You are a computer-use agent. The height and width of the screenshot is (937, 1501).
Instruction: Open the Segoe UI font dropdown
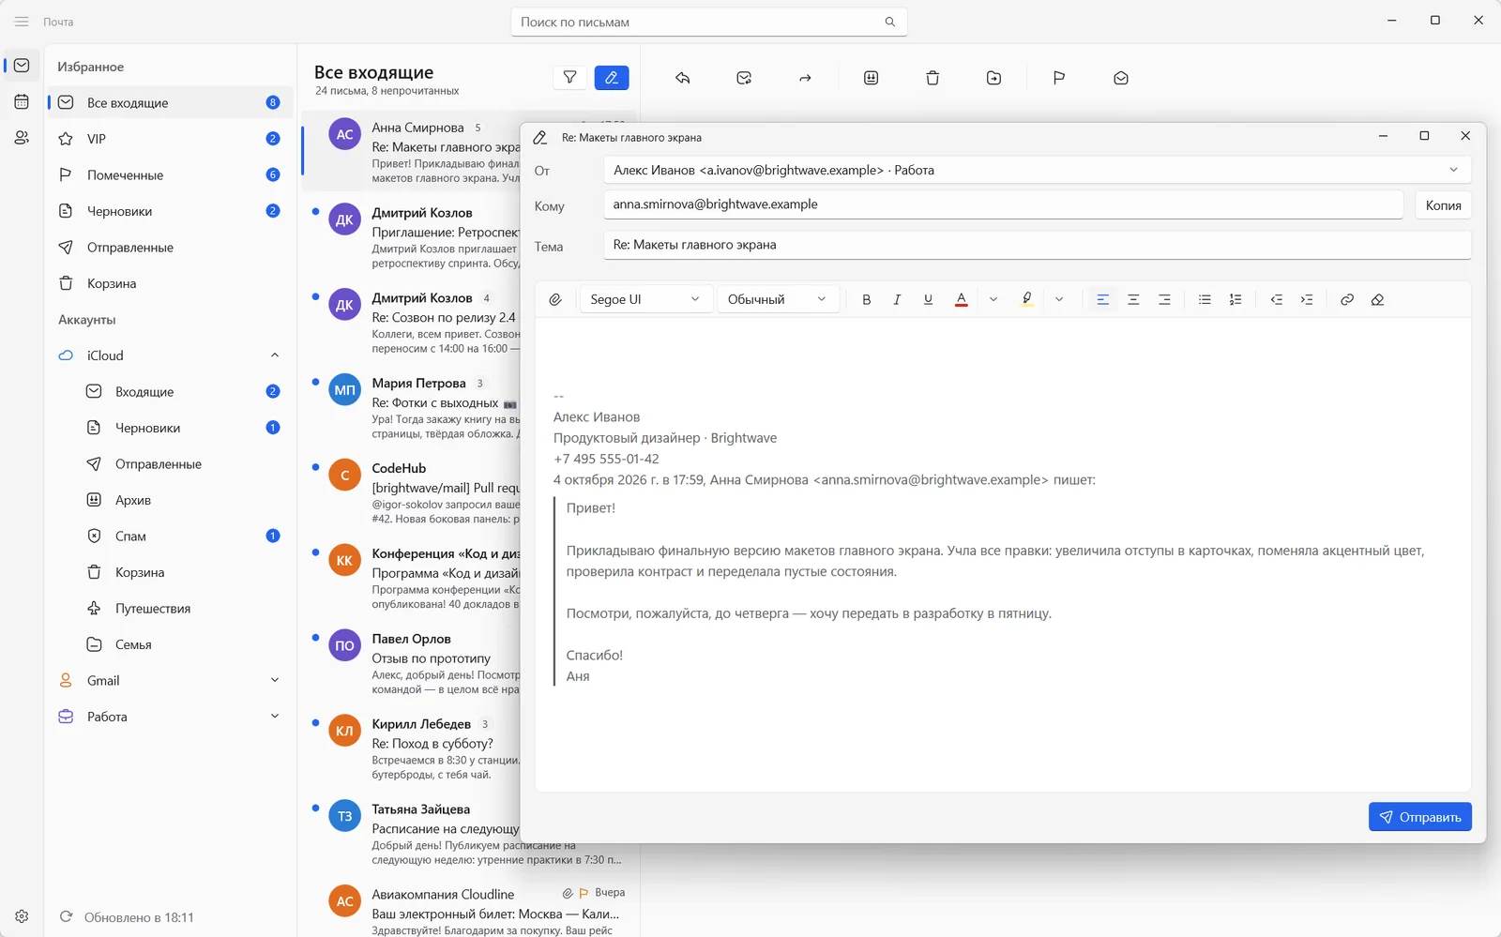[x=645, y=299]
